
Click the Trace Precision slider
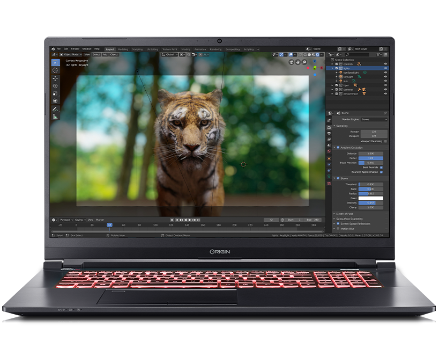[371, 163]
